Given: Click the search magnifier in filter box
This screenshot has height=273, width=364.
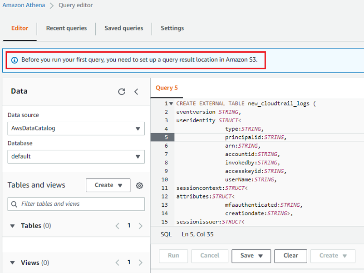Looking at the screenshot, I should point(14,204).
